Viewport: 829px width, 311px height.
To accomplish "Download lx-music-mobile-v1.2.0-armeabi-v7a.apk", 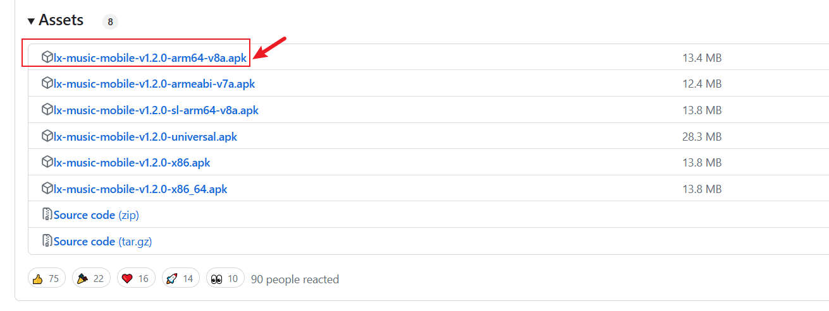I will pyautogui.click(x=154, y=84).
